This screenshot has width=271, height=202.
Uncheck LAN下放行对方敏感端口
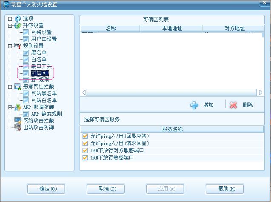coord(85,151)
